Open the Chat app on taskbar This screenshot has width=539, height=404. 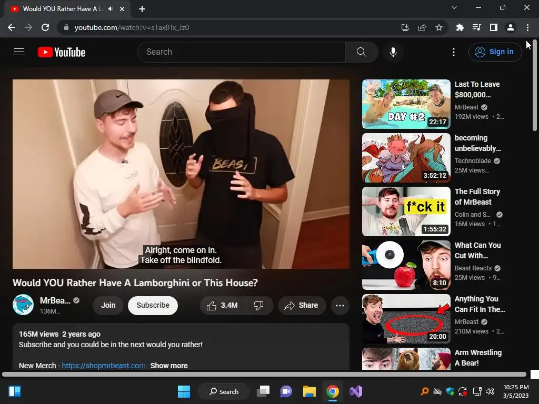tap(286, 391)
